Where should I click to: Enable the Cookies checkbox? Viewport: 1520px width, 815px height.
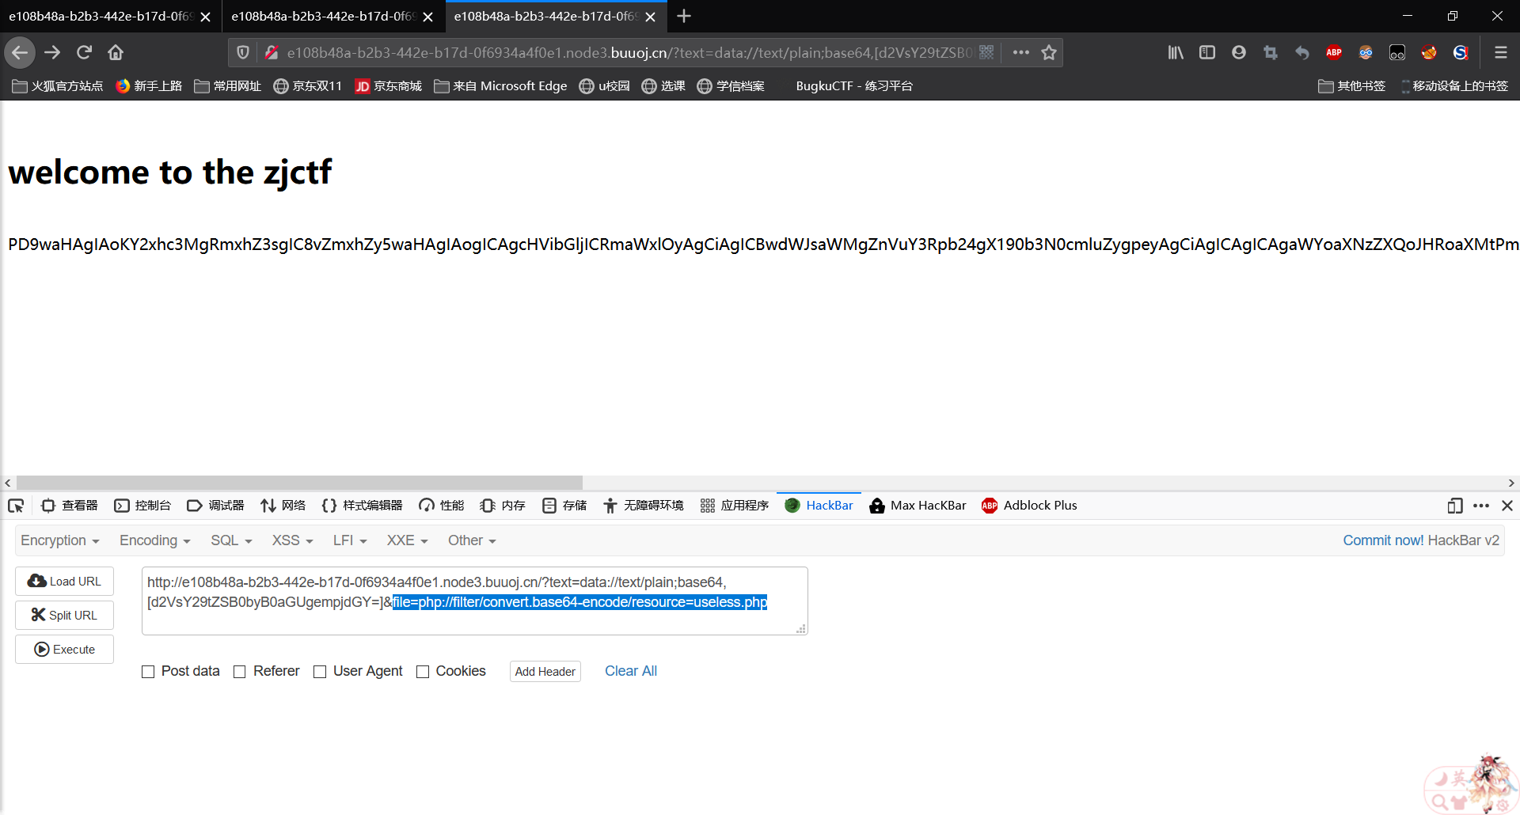[x=423, y=672]
